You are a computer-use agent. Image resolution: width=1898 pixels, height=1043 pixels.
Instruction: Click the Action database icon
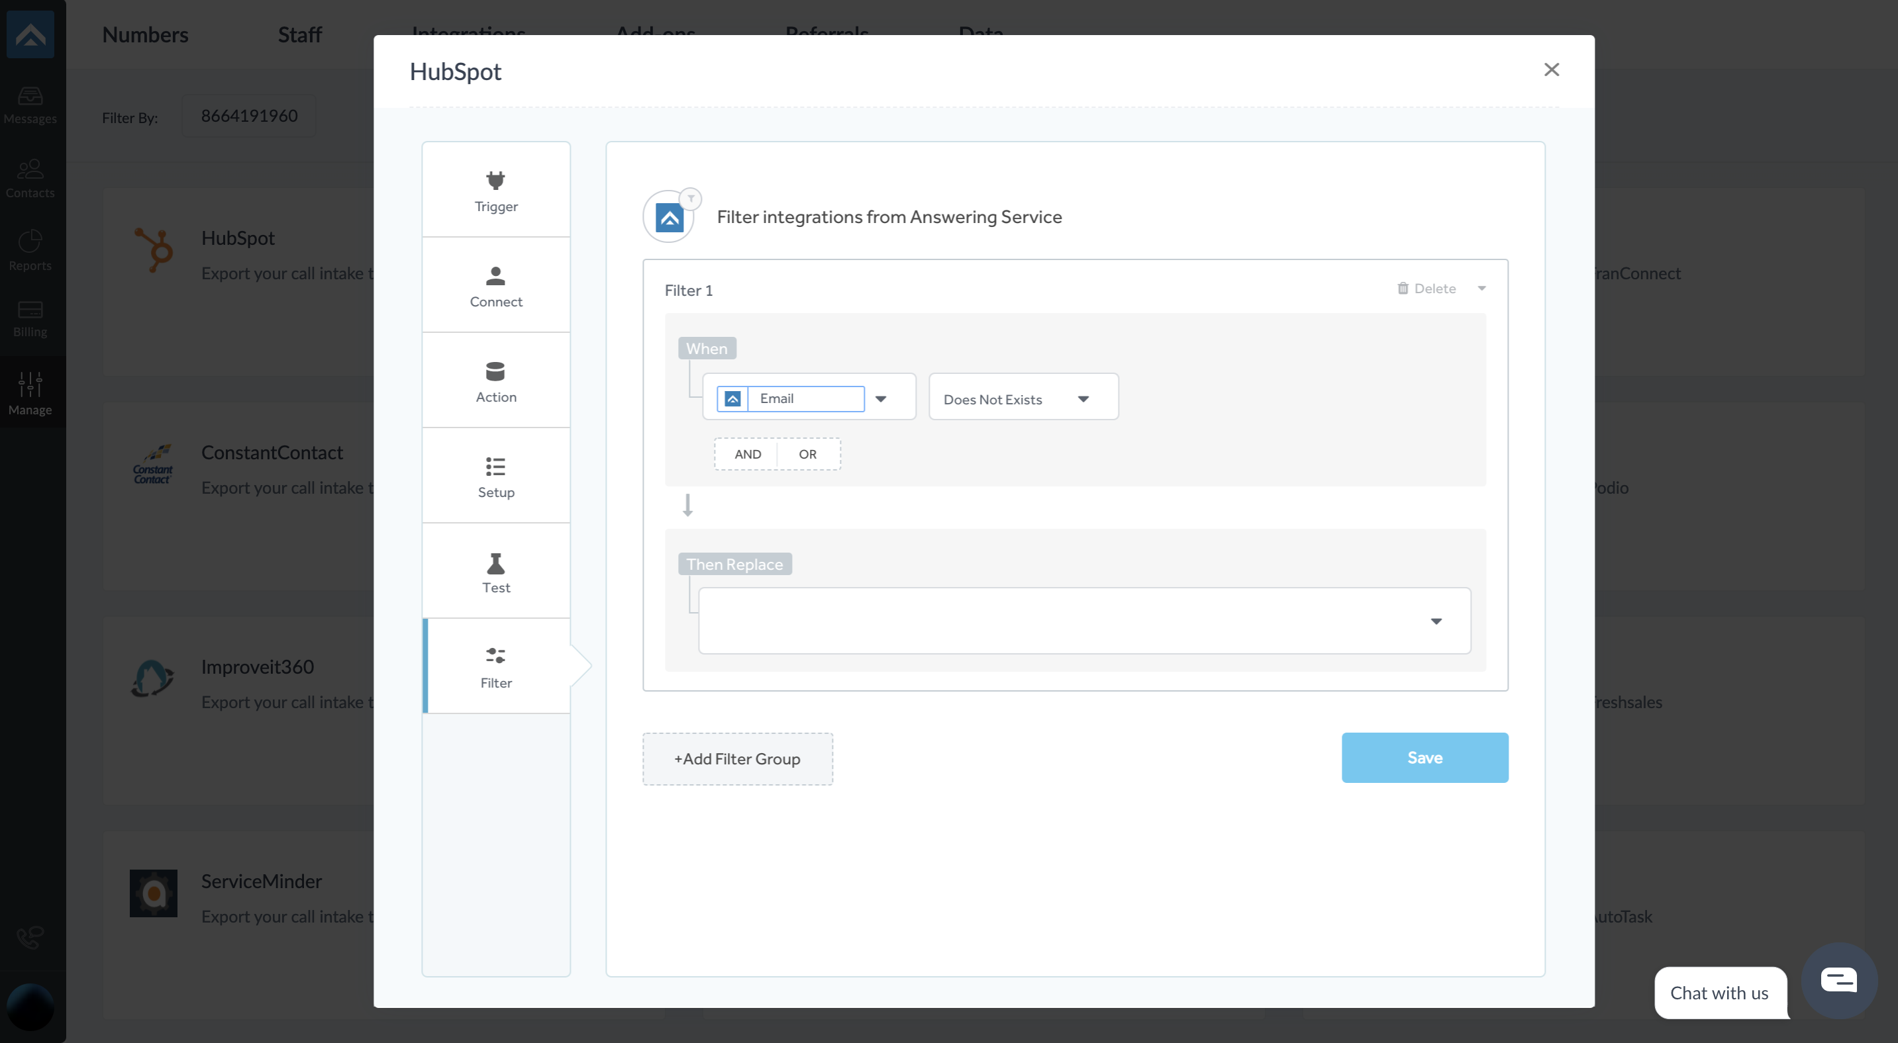pos(496,371)
